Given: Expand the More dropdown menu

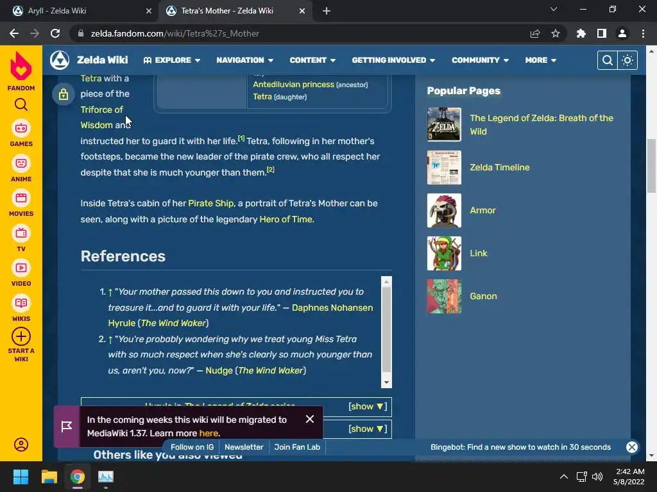Looking at the screenshot, I should click(540, 60).
